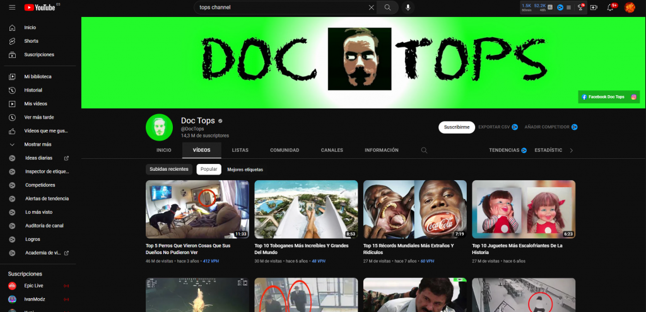Open the Tendencias dropdown tab
This screenshot has width=646, height=312.
(x=508, y=151)
